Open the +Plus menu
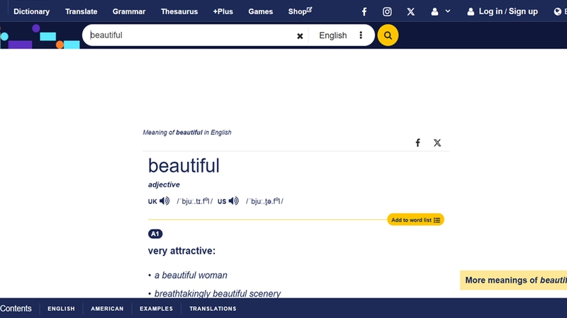 pyautogui.click(x=223, y=11)
